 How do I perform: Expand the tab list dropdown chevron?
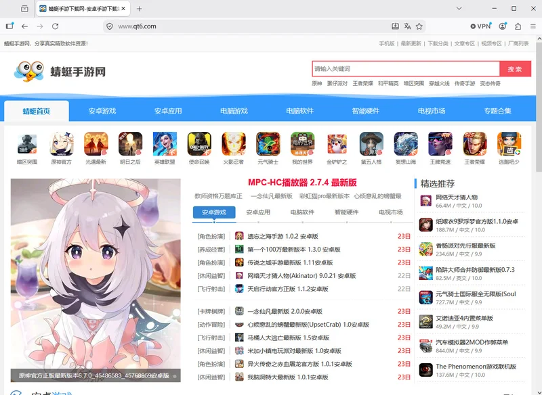coord(459,9)
